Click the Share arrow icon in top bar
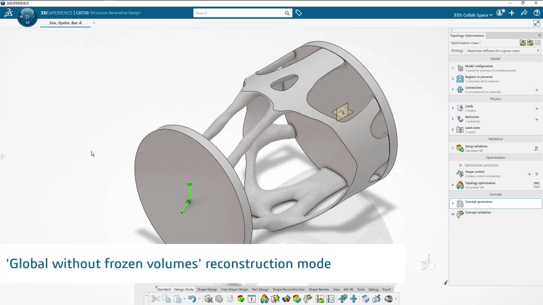The image size is (543, 305). (524, 13)
